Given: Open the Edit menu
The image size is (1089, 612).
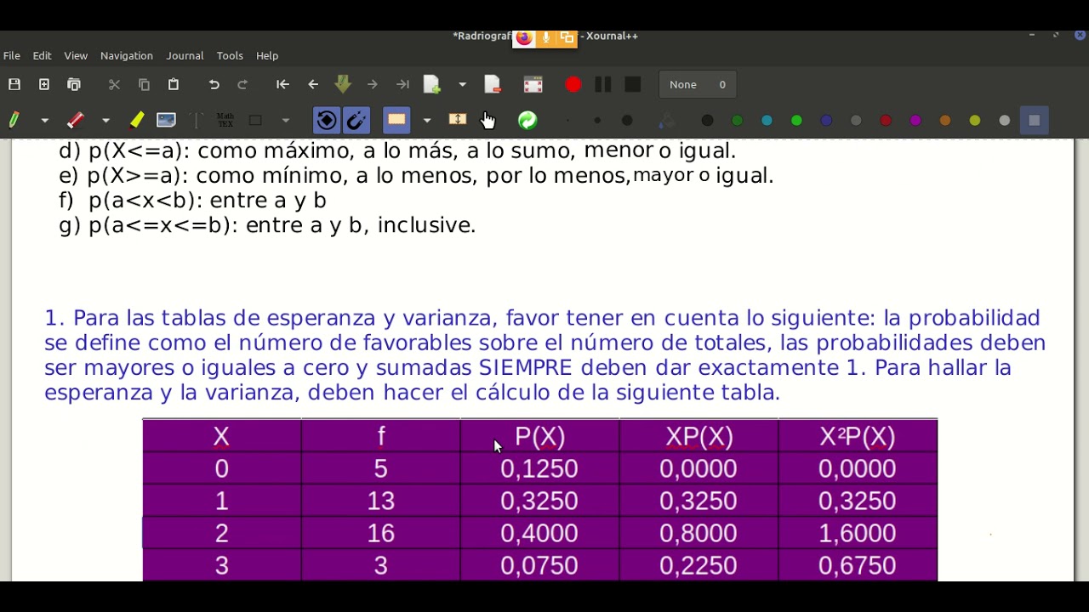Looking at the screenshot, I should click(x=43, y=55).
